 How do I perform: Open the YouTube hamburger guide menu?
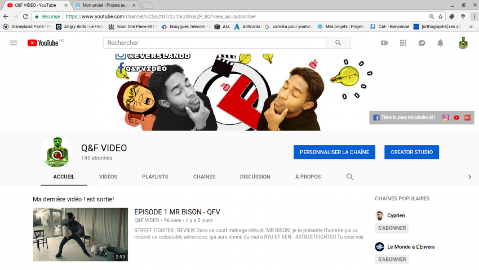click(x=14, y=43)
